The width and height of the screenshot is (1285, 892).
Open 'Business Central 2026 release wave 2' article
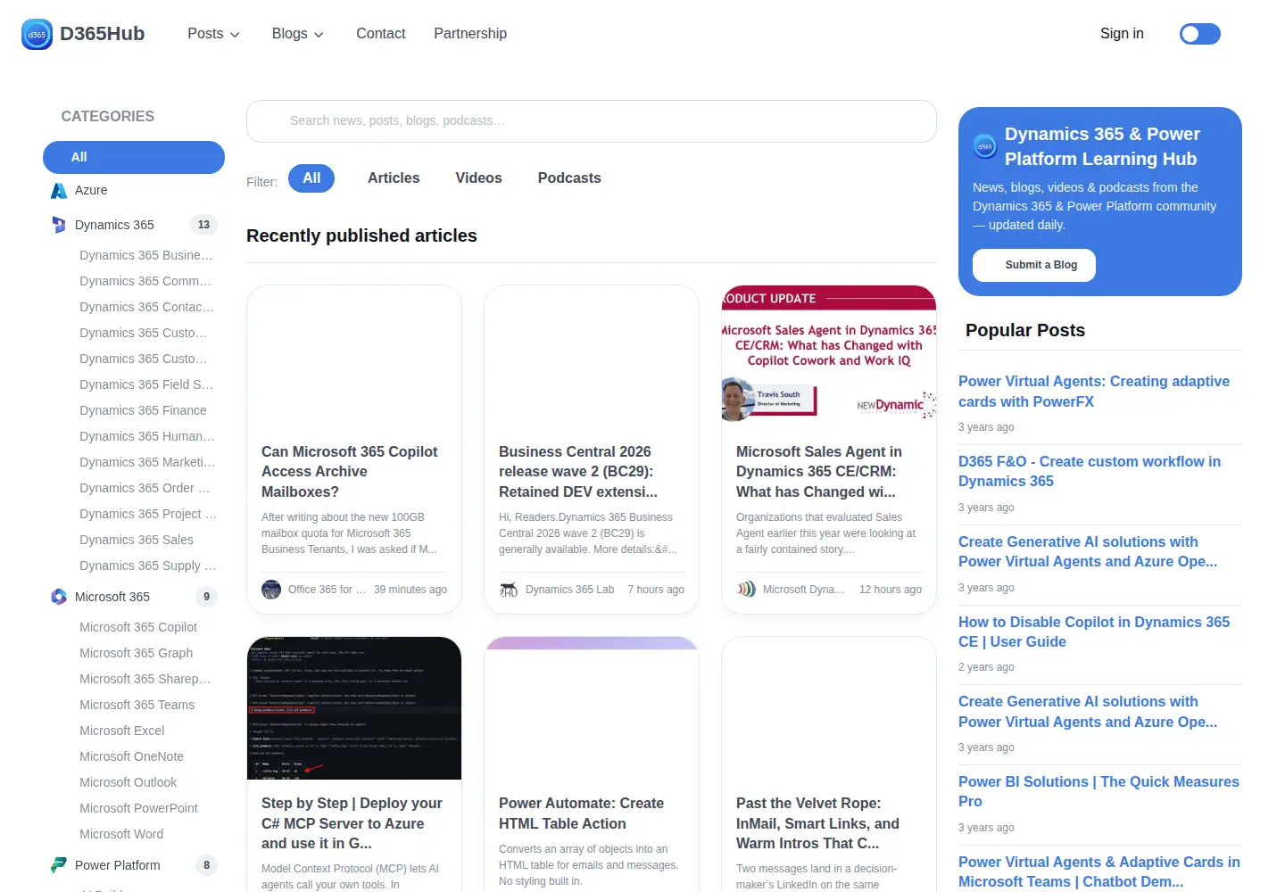click(578, 472)
